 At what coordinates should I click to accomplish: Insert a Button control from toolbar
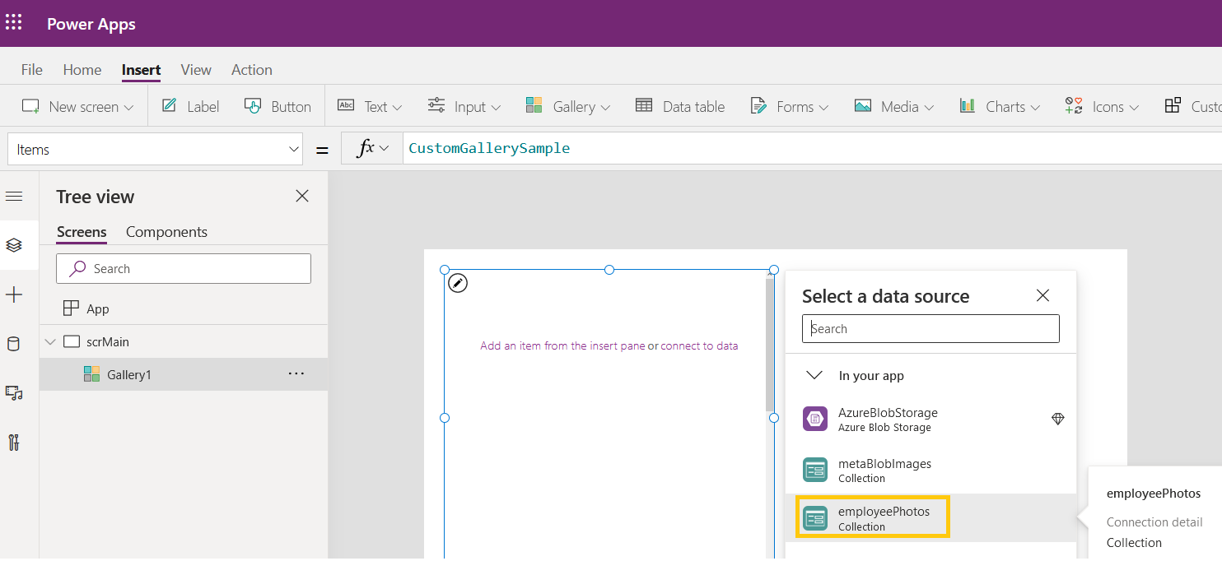coord(278,107)
